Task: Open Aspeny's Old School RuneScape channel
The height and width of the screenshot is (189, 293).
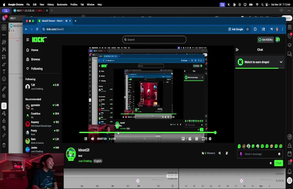Action: [x=42, y=124]
